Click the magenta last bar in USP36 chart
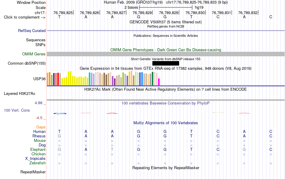 [159, 82]
